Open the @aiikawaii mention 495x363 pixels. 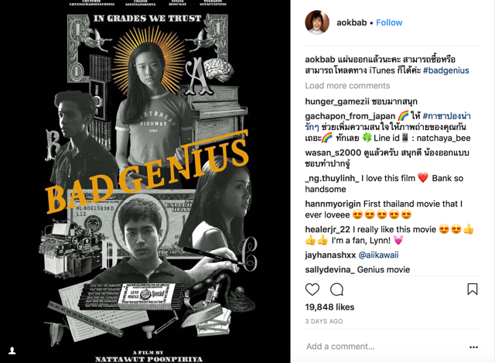coord(378,255)
